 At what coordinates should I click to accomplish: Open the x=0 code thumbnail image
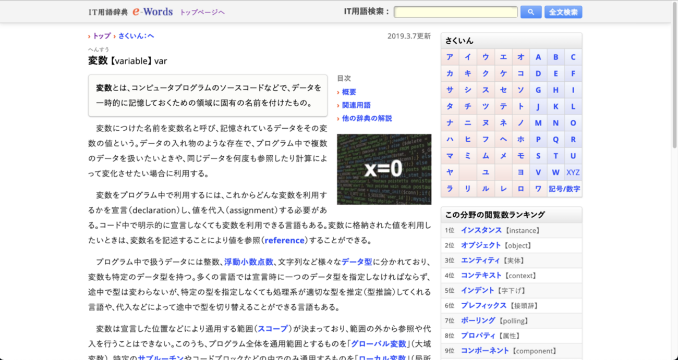pos(384,169)
